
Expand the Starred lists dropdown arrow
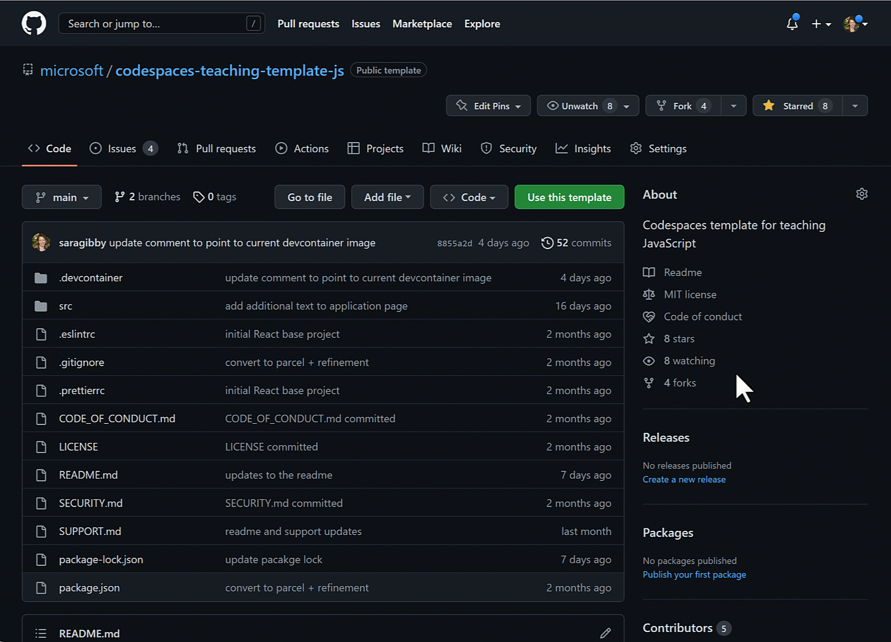click(x=855, y=106)
